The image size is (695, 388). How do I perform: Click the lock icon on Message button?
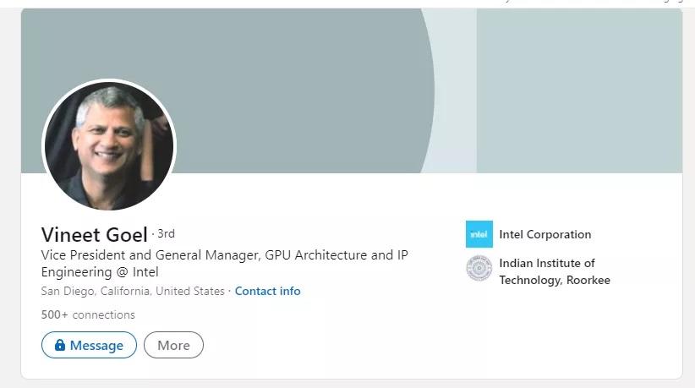pyautogui.click(x=60, y=345)
